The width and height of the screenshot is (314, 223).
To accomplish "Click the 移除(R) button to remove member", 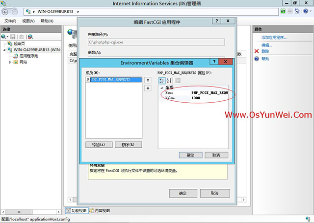I will click(128, 145).
